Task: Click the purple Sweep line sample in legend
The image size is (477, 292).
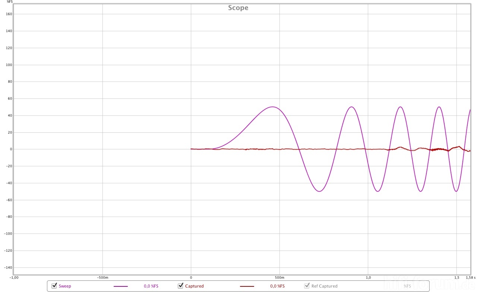Action: (120, 286)
